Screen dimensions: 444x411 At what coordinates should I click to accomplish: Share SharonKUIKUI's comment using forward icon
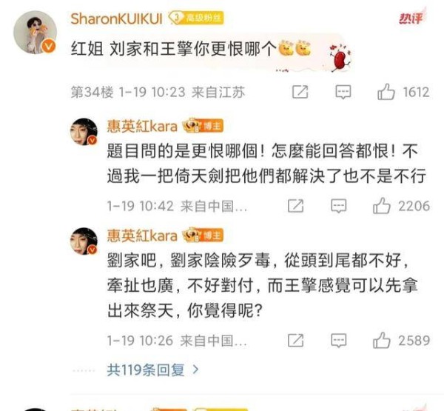(x=300, y=92)
